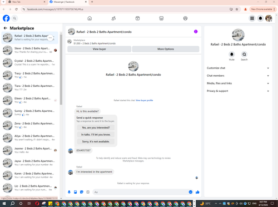Bookmark this page with the star icon
The width and height of the screenshot is (278, 207).
(x=237, y=9)
